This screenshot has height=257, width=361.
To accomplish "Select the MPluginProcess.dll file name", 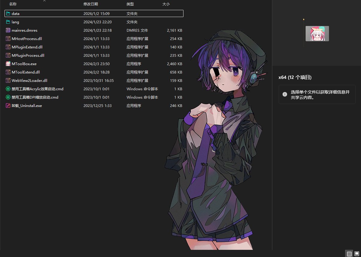I will click(28, 56).
